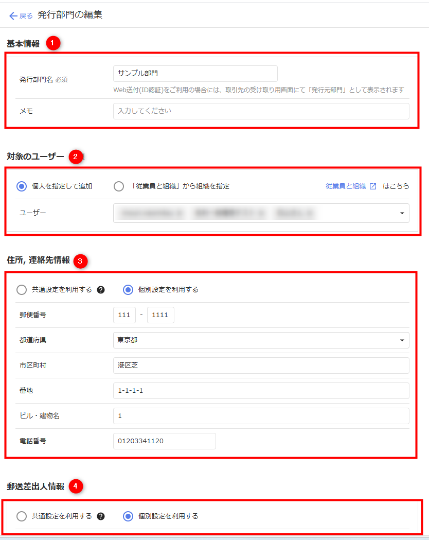Click the 市区町村 field containing 港区芝
429x540 pixels.
click(261, 365)
